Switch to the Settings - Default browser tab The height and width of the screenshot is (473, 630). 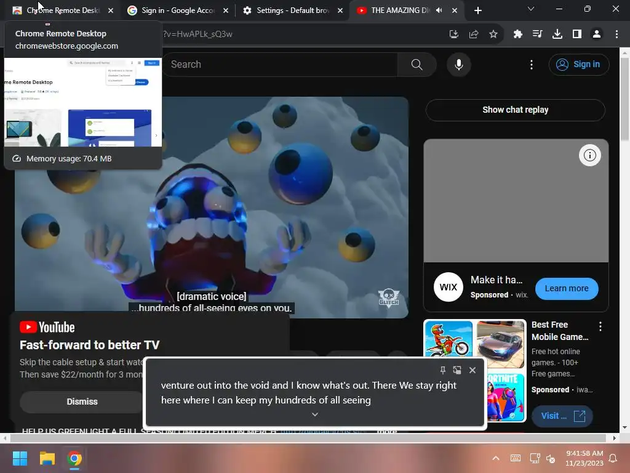292,10
